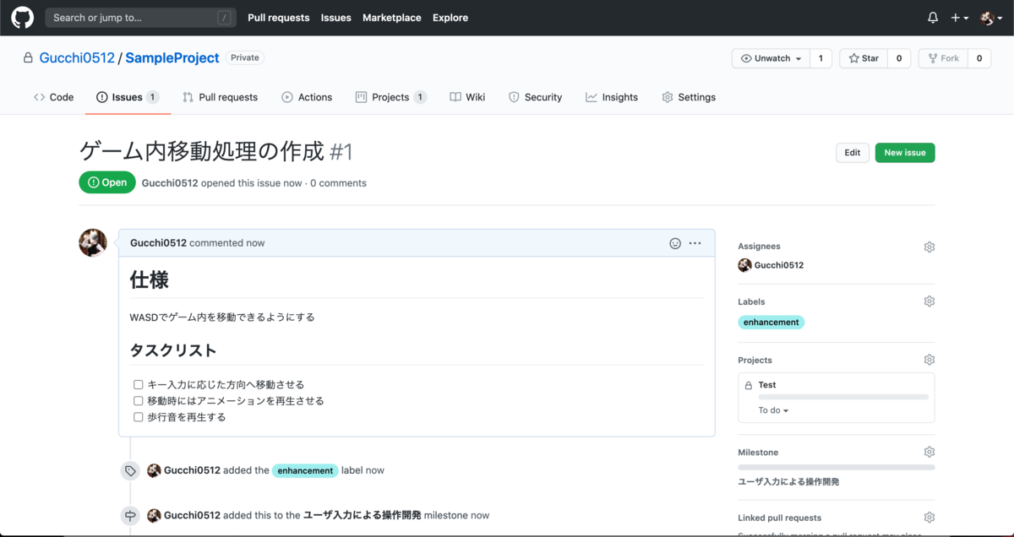Click the New issue button
The image size is (1014, 537).
904,153
